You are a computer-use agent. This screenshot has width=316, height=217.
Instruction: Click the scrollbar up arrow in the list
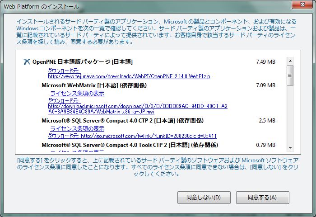click(x=290, y=60)
